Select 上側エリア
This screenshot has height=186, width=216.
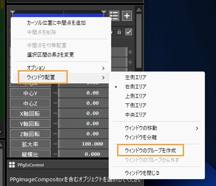point(135,96)
